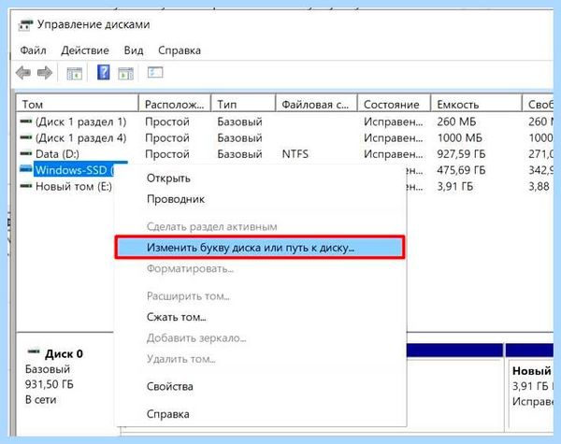
Task: Click the disk icon beside Диск 0
Action: [34, 351]
